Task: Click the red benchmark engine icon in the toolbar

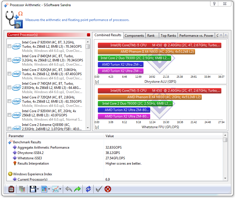Action: (x=11, y=189)
